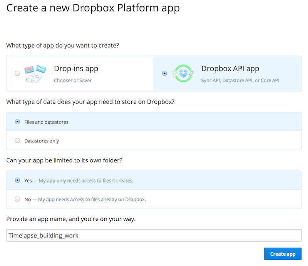Screen dimensions: 308x266
Task: Select No access existing files radio option
Action: 17,199
